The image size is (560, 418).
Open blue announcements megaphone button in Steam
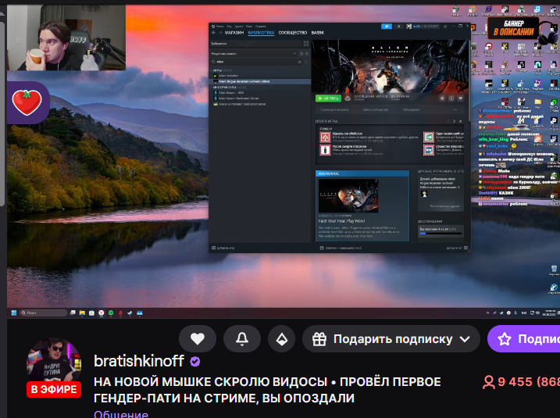coord(387,27)
